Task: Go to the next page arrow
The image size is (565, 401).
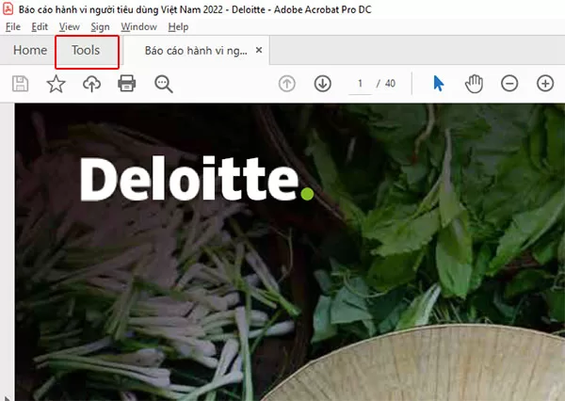Action: click(322, 84)
